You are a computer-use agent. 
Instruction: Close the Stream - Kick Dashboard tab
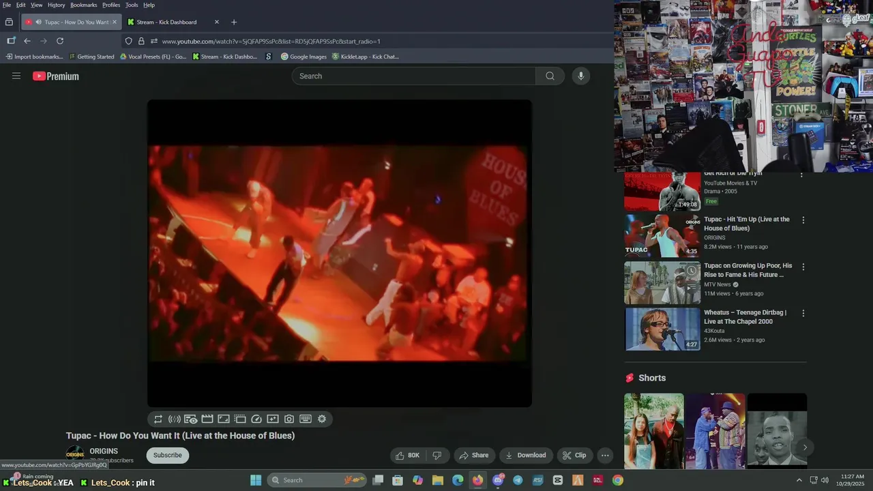tap(217, 22)
